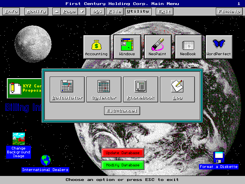245x184 pixels.
Task: Start the Windows program icon
Action: click(127, 47)
